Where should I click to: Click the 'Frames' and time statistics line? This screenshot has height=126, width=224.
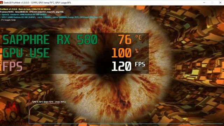coord(32,12)
